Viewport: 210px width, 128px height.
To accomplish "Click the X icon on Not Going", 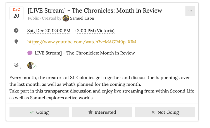I will click(153, 112).
